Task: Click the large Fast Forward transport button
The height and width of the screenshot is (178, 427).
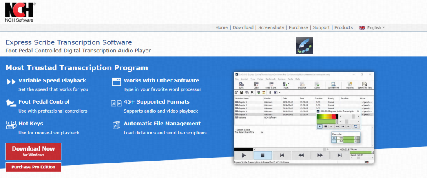Action: (x=320, y=155)
